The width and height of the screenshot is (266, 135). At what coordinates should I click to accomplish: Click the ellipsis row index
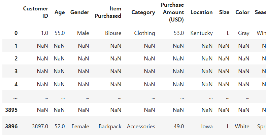15,98
